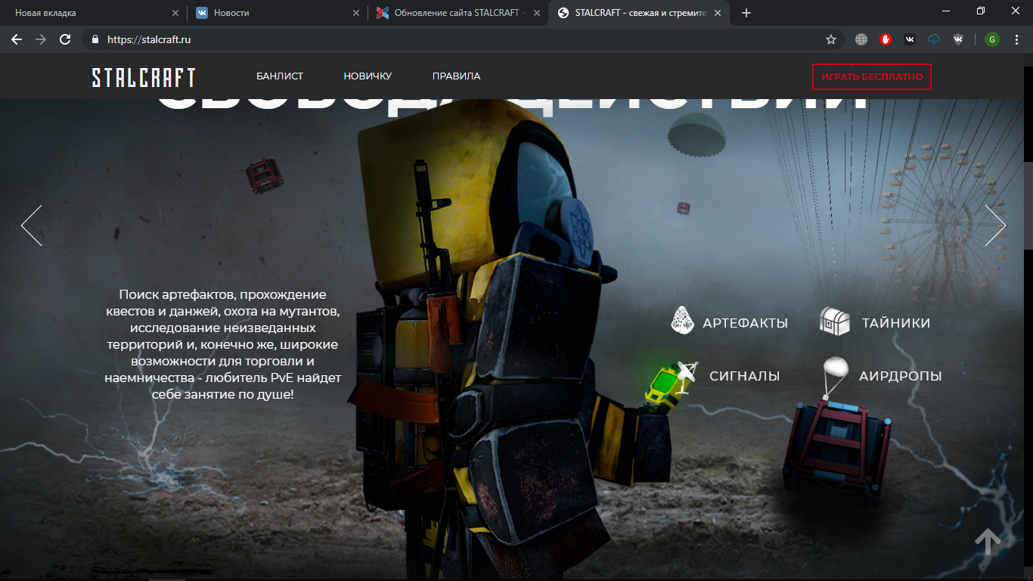Close the active STALCRAFT tab
The height and width of the screenshot is (581, 1033).
[719, 13]
